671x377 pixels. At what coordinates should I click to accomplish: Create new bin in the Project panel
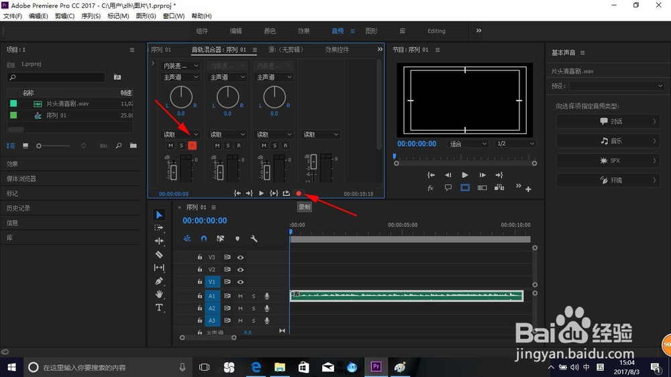click(134, 146)
